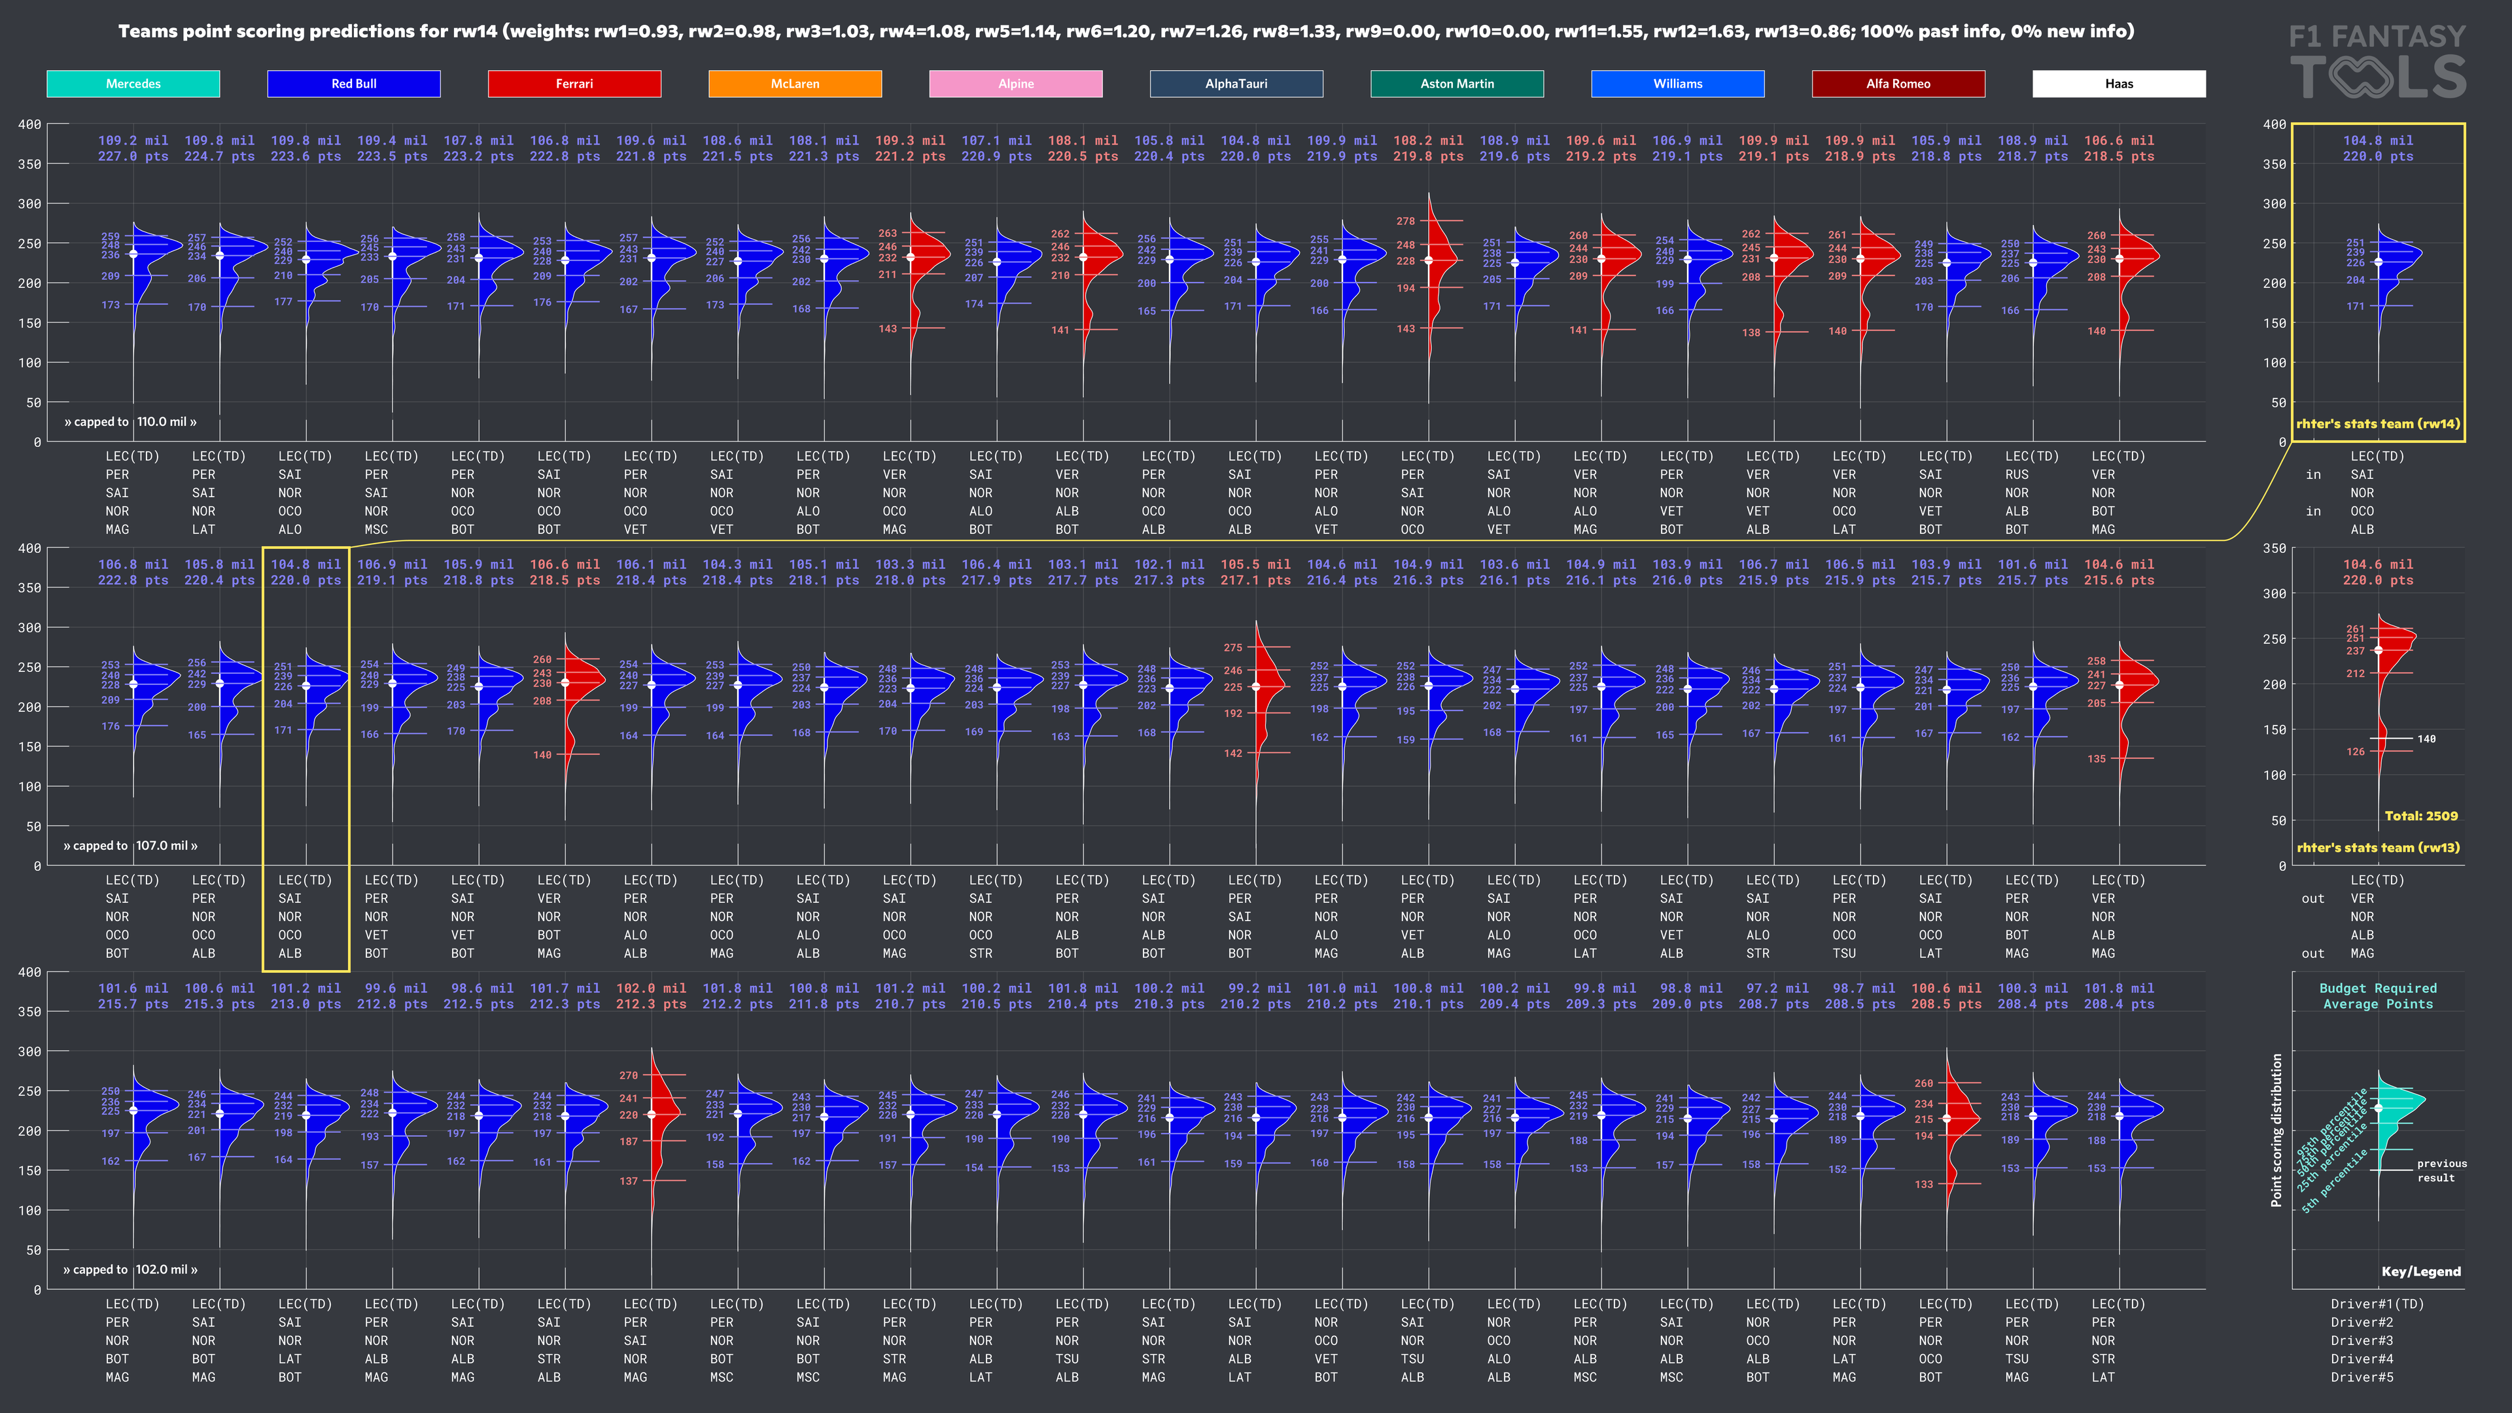Toggle the Haas team visibility
Viewport: 2512px width, 1413px height.
click(2119, 84)
